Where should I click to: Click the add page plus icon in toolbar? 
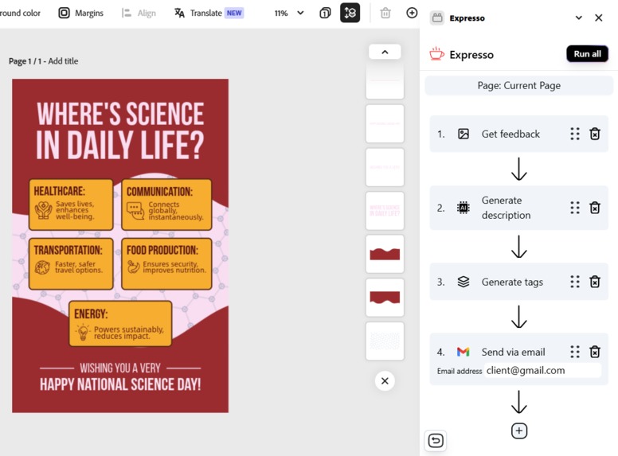[412, 13]
